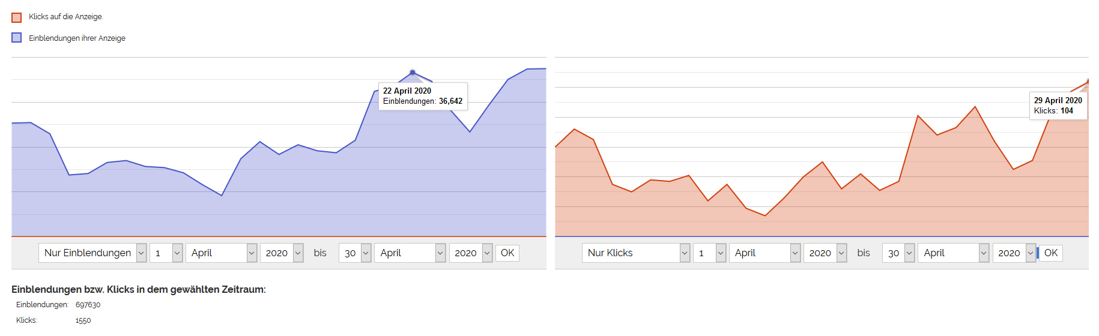The image size is (1099, 336).
Task: Open the right chart end month dropdown
Action: click(x=954, y=253)
